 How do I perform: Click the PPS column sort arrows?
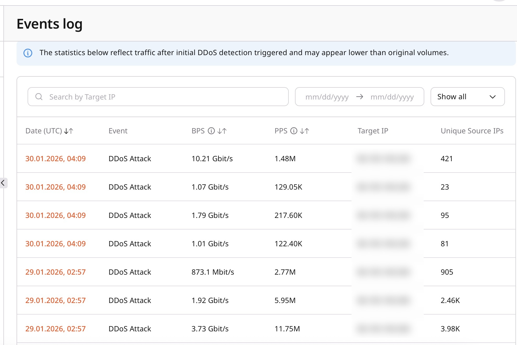(305, 131)
